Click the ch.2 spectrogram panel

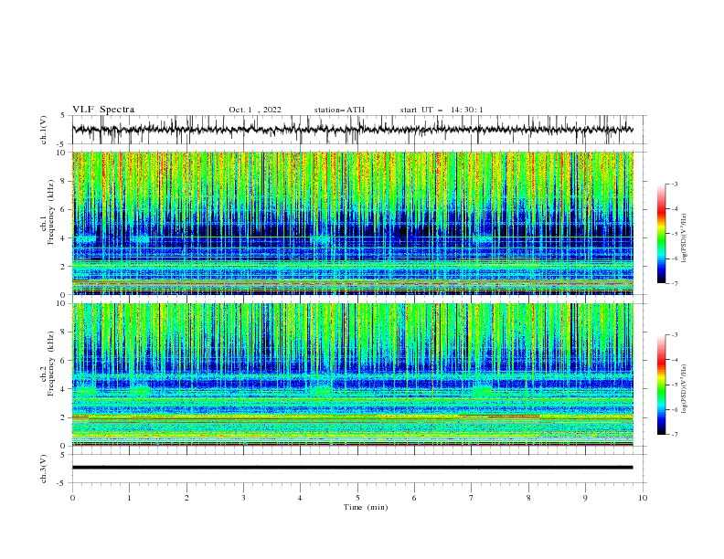pos(353,374)
